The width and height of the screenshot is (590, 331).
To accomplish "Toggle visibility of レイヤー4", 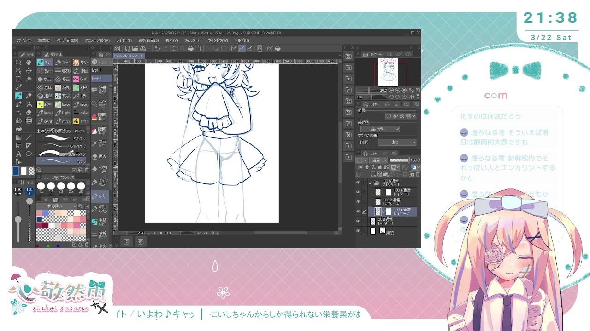I will click(358, 202).
